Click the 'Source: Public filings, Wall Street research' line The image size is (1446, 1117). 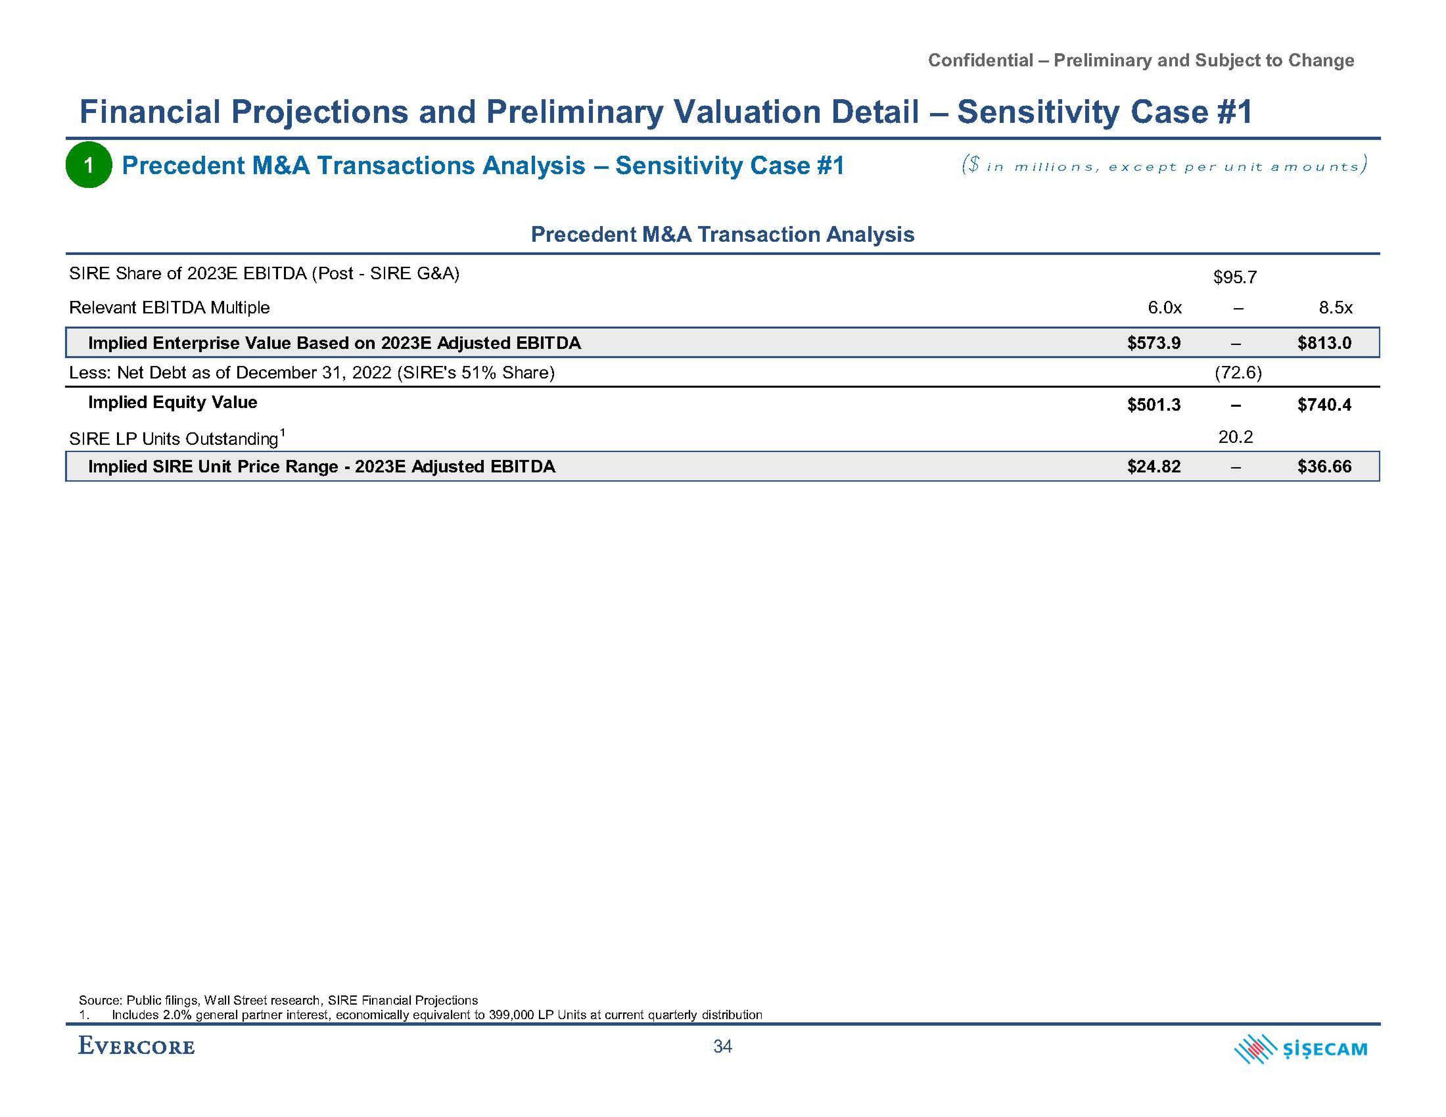[x=278, y=1000]
